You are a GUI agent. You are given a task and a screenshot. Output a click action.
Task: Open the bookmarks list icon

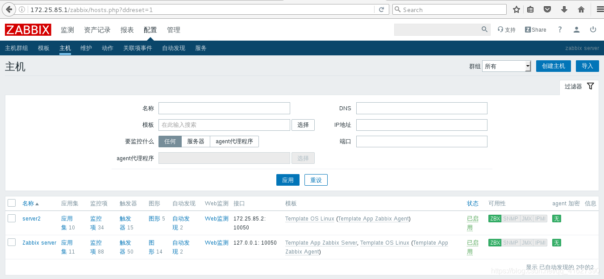(x=530, y=9)
